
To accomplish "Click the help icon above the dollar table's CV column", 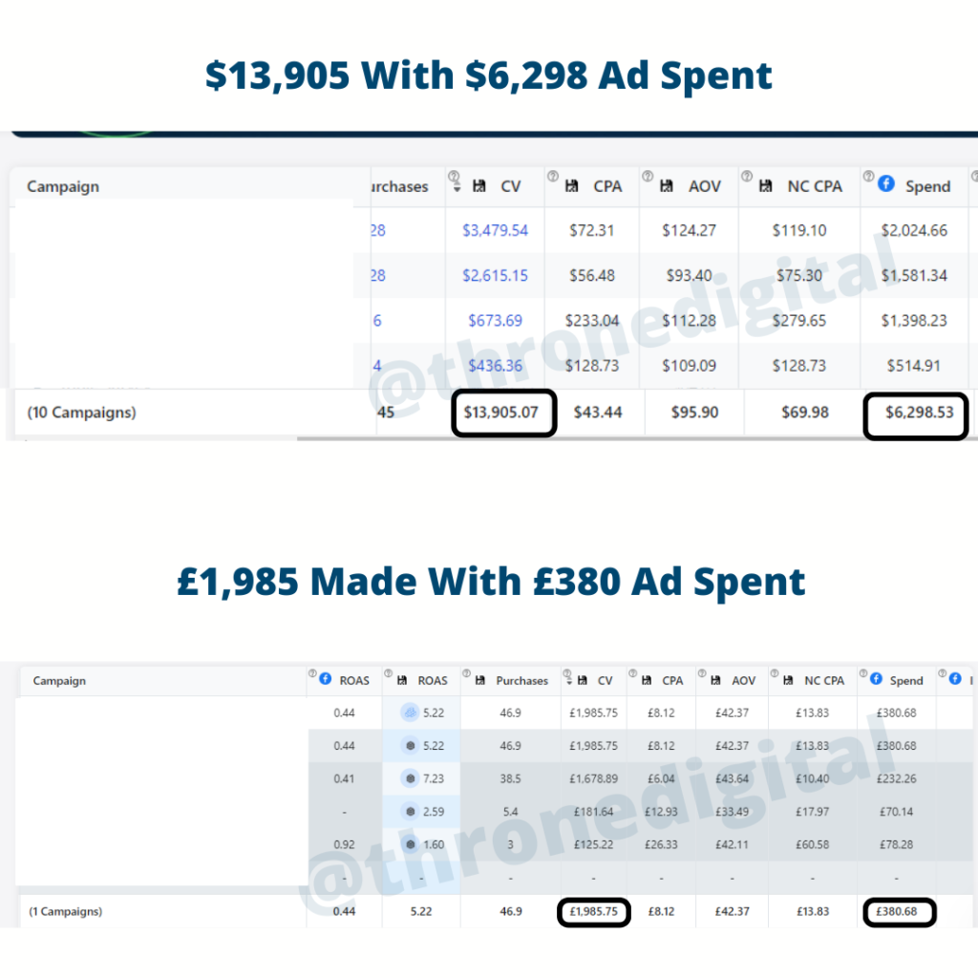I will 454,177.
